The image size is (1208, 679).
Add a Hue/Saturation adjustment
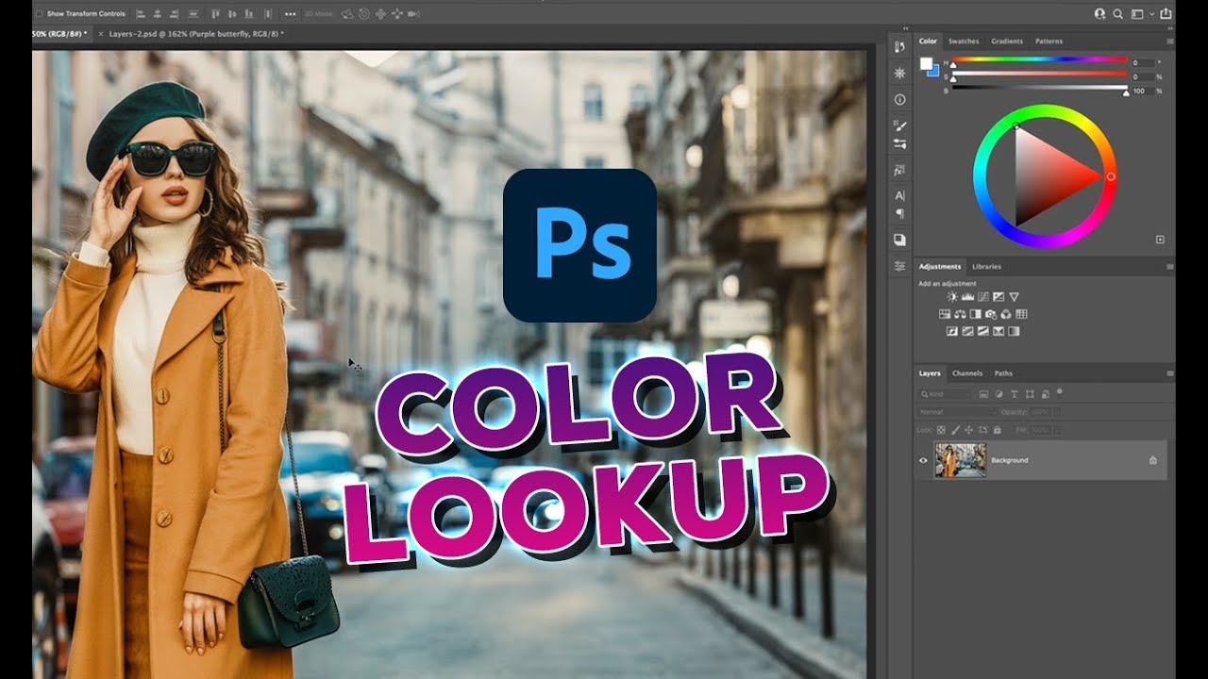coord(945,314)
